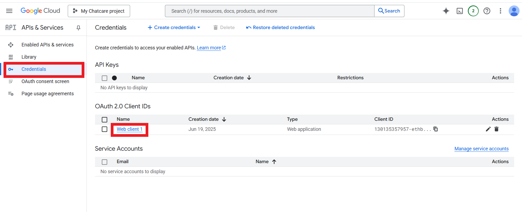Image resolution: width=522 pixels, height=212 pixels.
Task: Click the API Keys Name column header
Action: [x=138, y=78]
